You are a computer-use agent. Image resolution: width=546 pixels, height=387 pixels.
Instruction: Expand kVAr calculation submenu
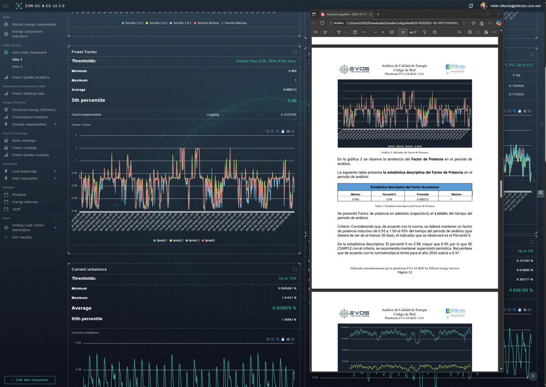coord(56,178)
